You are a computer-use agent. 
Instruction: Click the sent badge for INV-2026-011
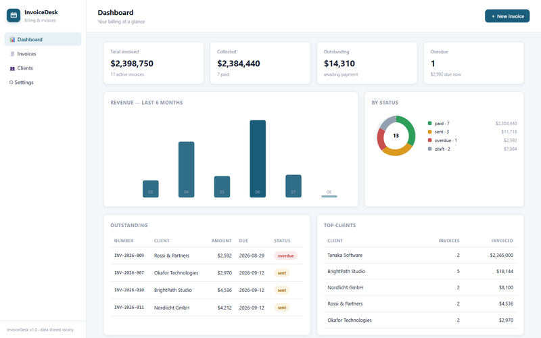click(x=282, y=308)
